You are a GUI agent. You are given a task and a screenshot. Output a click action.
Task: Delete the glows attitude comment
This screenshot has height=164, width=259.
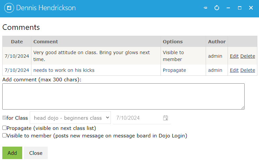point(248,56)
